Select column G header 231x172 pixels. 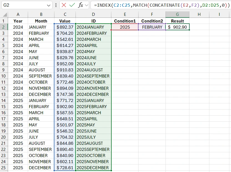(177, 14)
